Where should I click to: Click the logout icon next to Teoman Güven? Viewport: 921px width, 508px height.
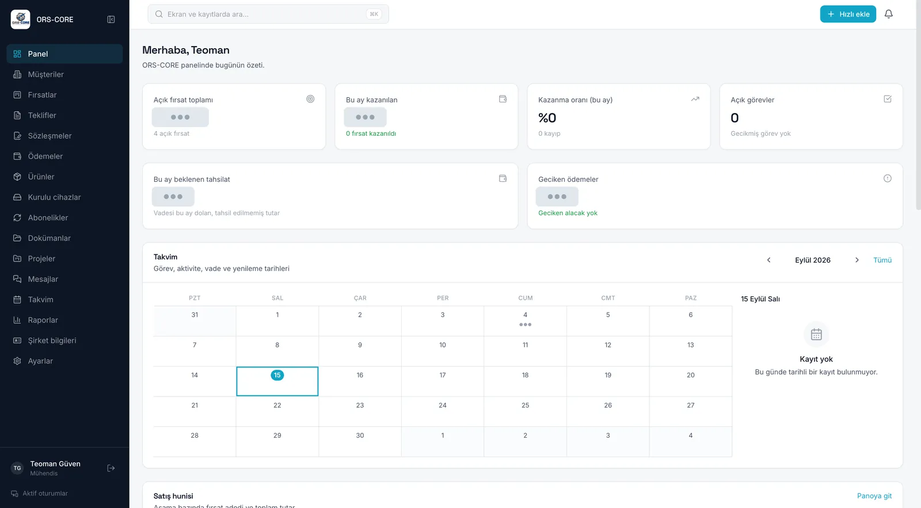[111, 468]
